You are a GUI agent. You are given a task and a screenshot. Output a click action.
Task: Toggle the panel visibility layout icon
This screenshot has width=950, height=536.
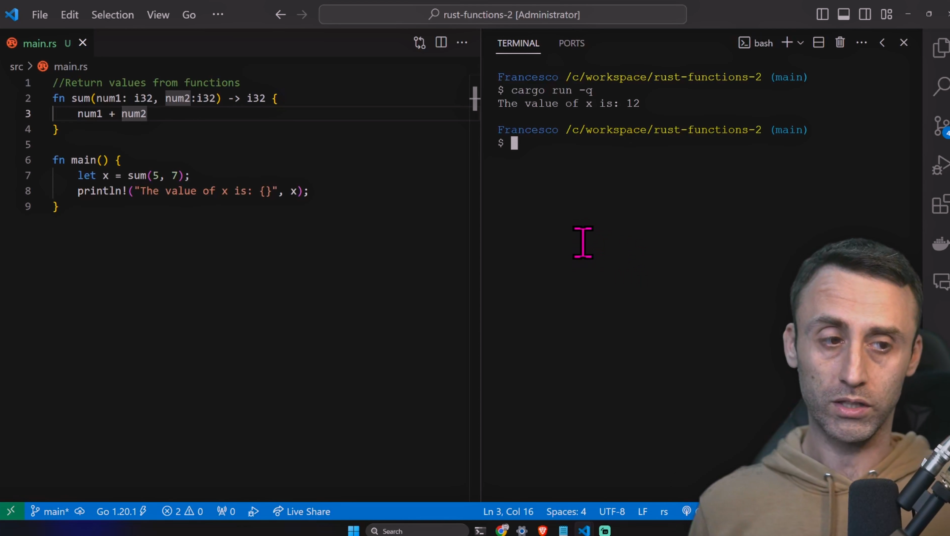coord(844,14)
